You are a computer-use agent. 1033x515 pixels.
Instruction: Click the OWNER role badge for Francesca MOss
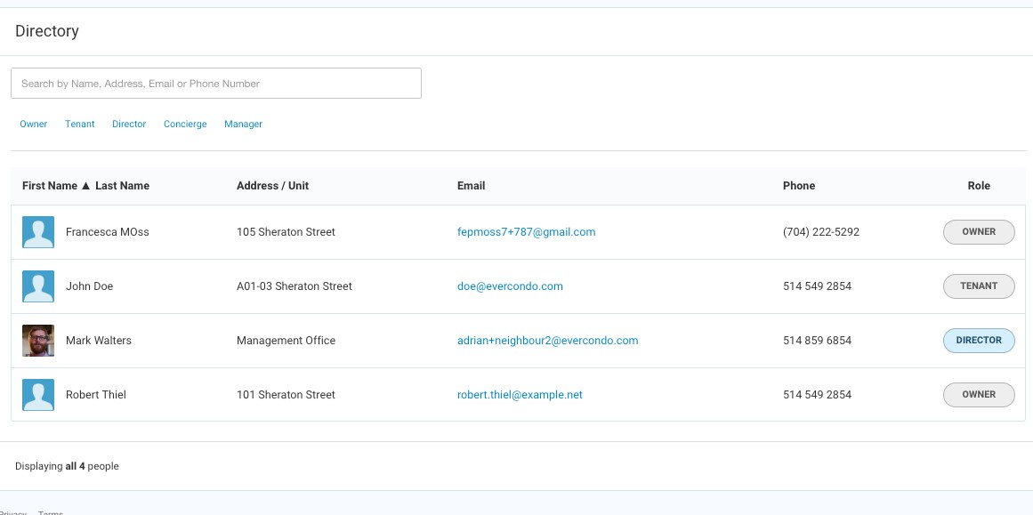click(979, 231)
